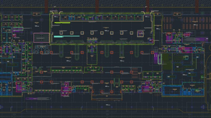Select the long cyan horizontal bar

point(67,36)
